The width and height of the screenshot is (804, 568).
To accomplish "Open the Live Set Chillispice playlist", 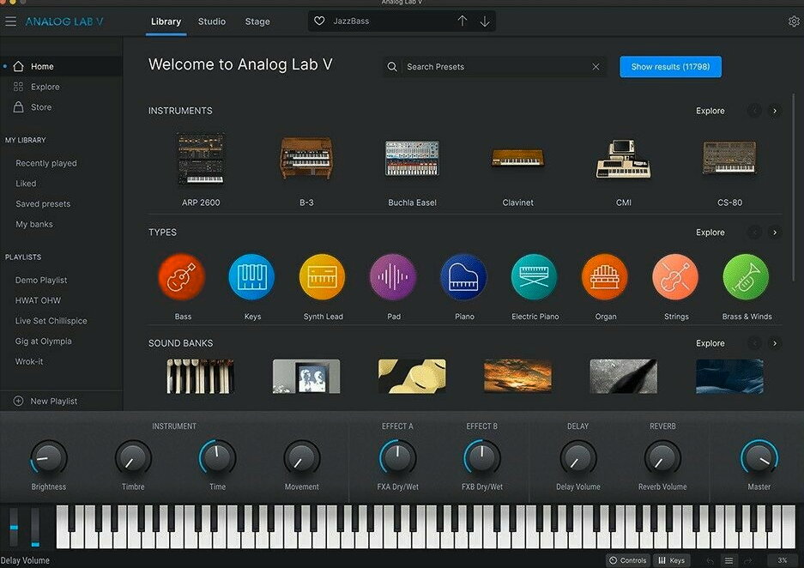I will pyautogui.click(x=51, y=320).
